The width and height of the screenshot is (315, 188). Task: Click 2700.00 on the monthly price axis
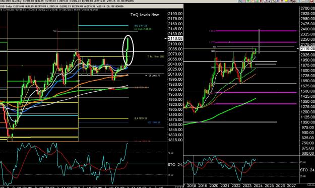point(307,8)
